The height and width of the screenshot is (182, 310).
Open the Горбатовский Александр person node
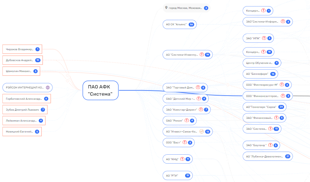(x=27, y=98)
